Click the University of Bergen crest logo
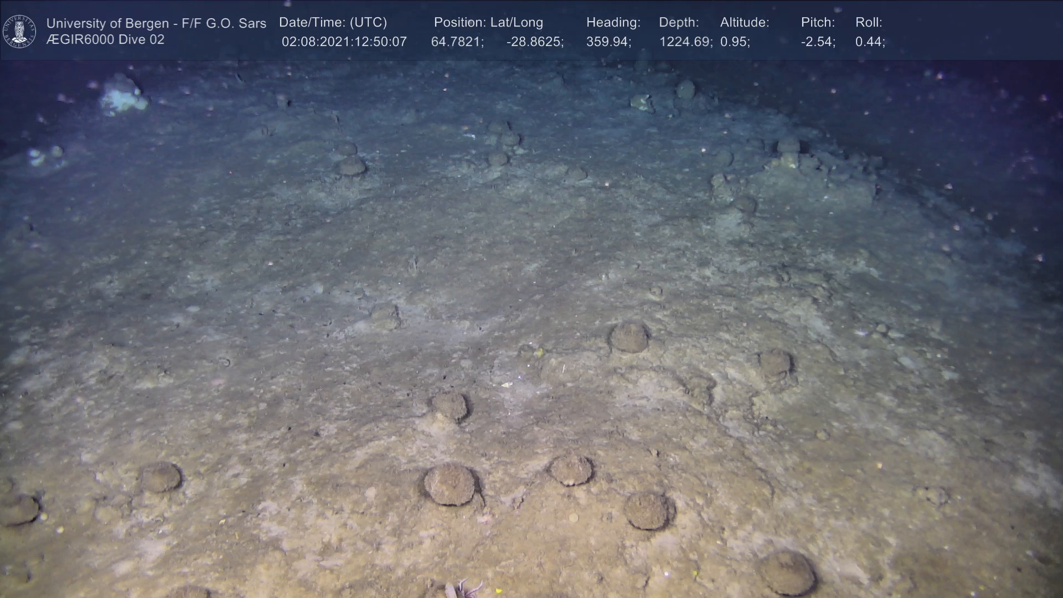 [x=19, y=31]
